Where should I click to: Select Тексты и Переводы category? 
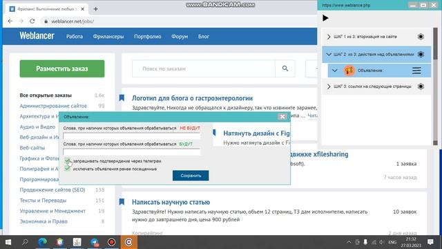tap(43, 201)
